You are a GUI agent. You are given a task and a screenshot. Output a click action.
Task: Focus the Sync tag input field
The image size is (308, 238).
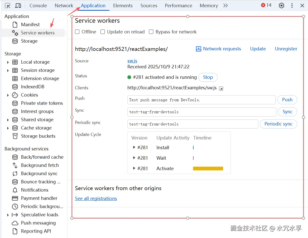tap(202, 112)
